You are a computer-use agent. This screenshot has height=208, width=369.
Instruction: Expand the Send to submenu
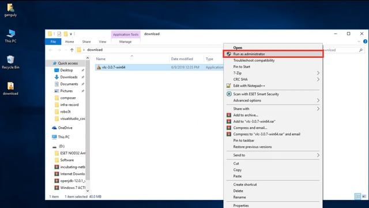(x=318, y=155)
